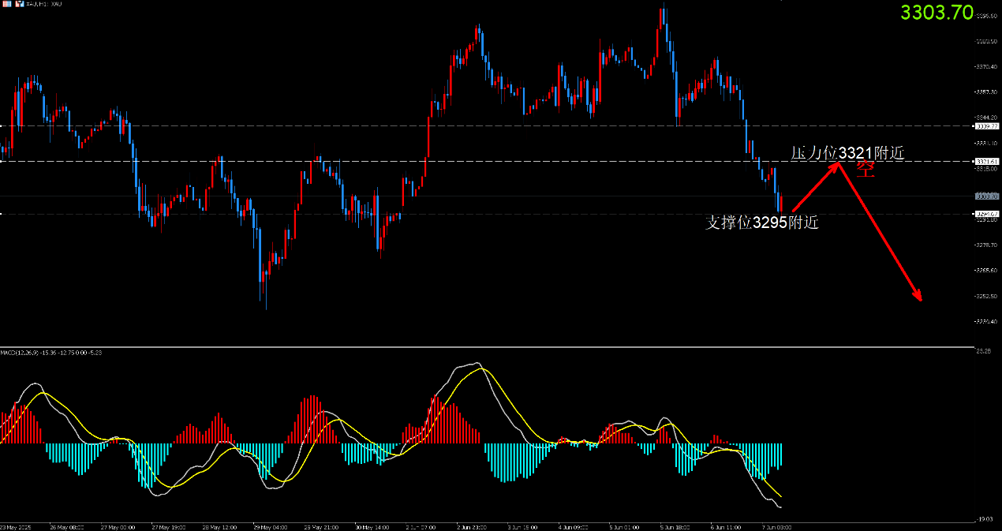The width and height of the screenshot is (1002, 531).
Task: Click the red downward arrow's arrowhead
Action: click(x=918, y=297)
